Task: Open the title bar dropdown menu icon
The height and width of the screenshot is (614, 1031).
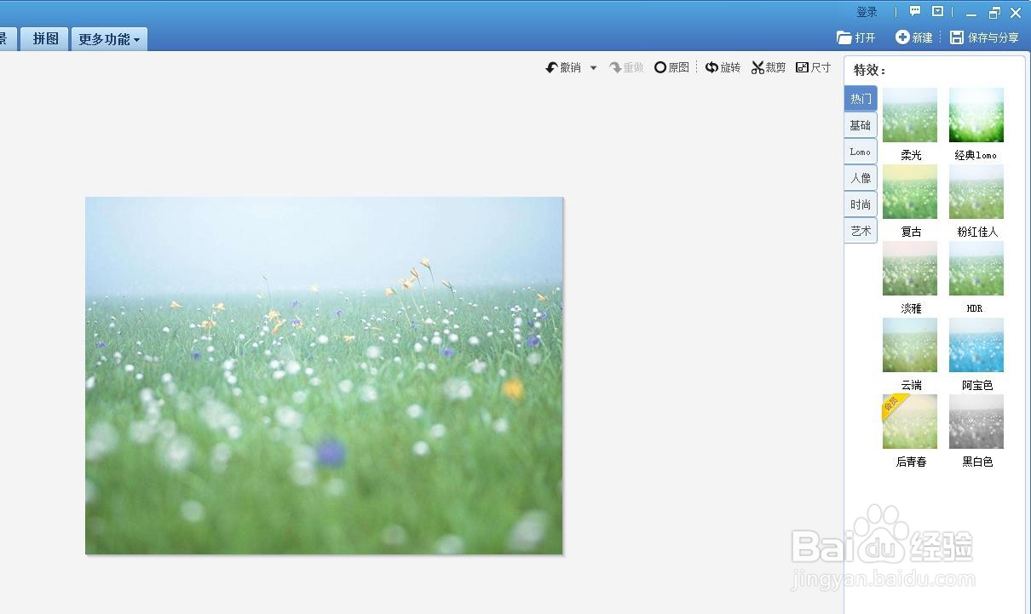Action: 938,12
